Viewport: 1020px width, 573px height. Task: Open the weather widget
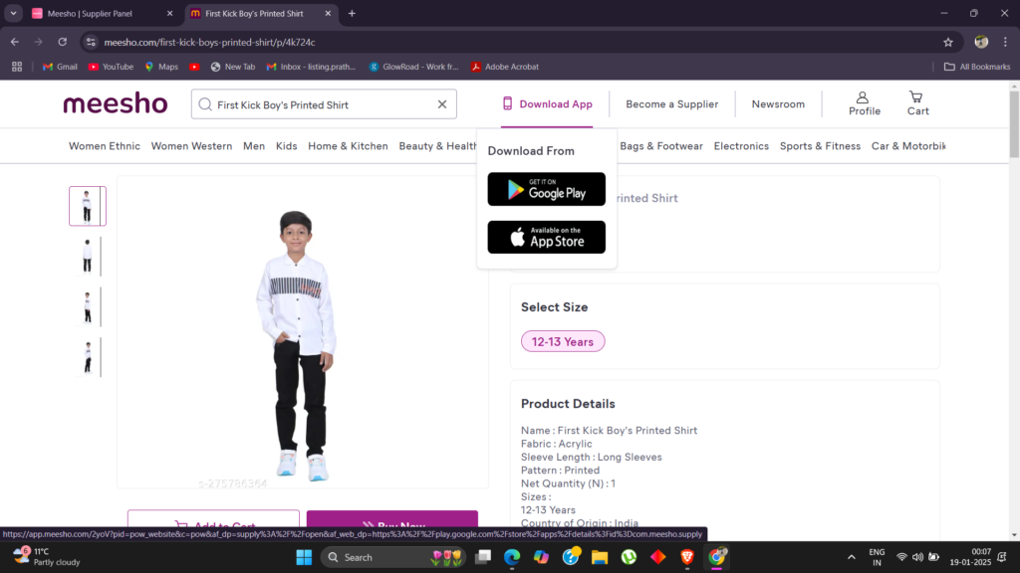click(47, 557)
